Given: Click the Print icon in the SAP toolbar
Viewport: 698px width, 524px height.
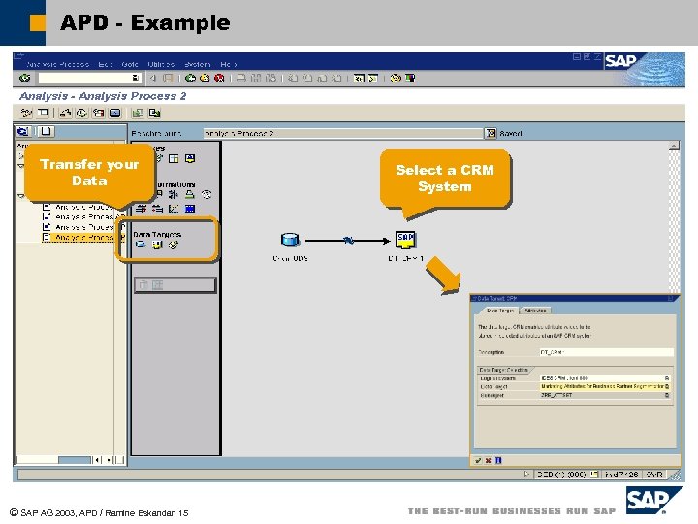Looking at the screenshot, I should (240, 79).
